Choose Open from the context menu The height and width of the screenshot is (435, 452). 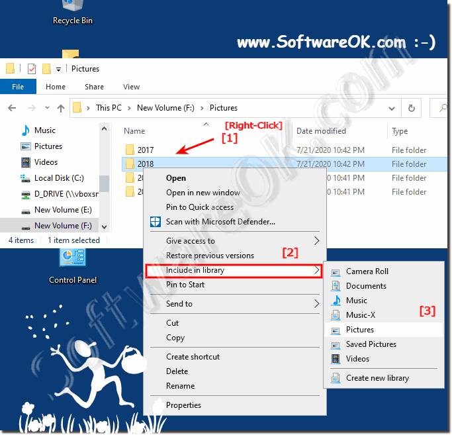(235, 178)
